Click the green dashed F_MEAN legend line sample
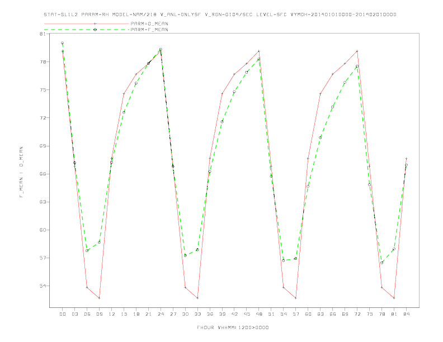Image resolution: width=443 pixels, height=342 pixels. click(x=87, y=30)
